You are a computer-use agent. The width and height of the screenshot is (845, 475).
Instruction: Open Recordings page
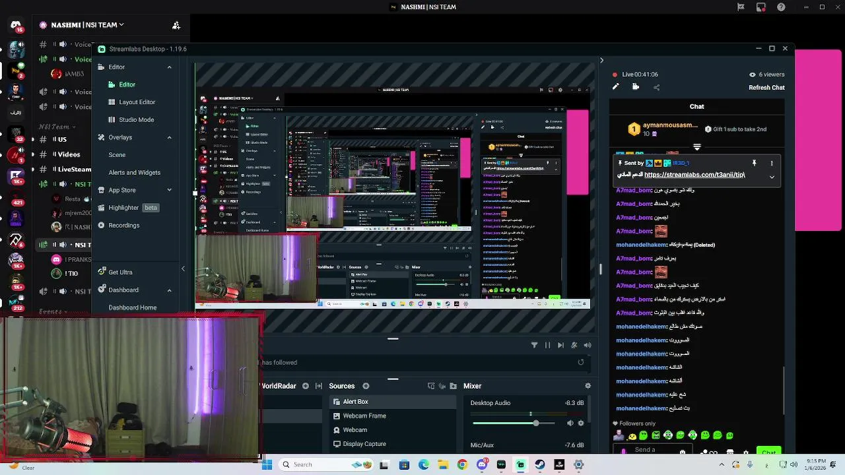(x=123, y=226)
